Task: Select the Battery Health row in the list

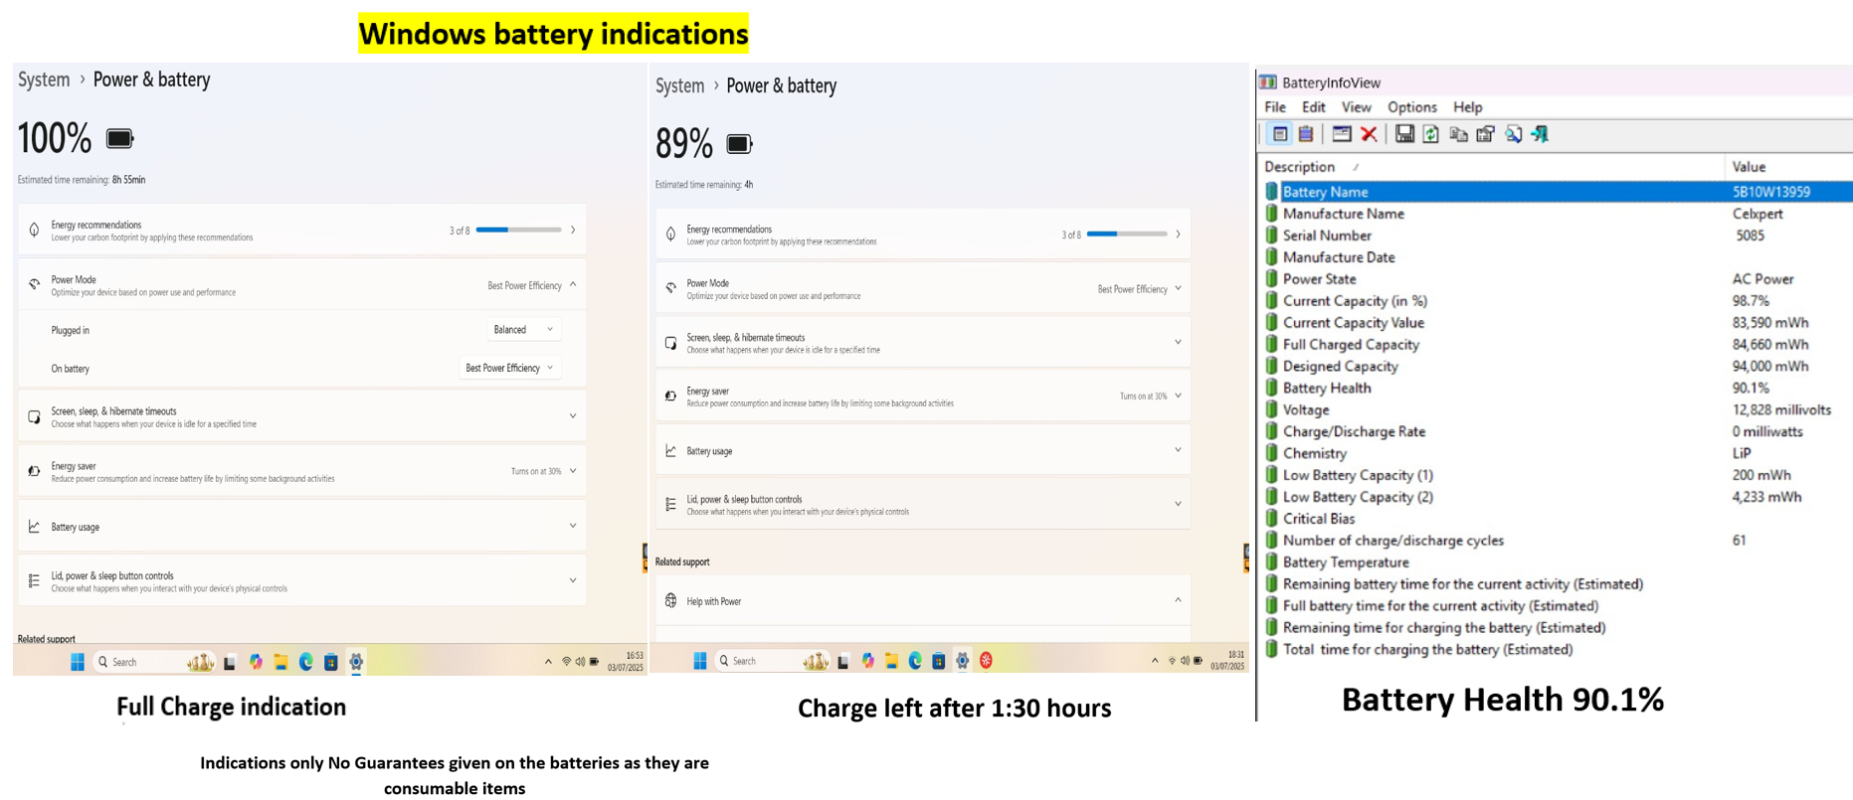Action: point(1556,388)
